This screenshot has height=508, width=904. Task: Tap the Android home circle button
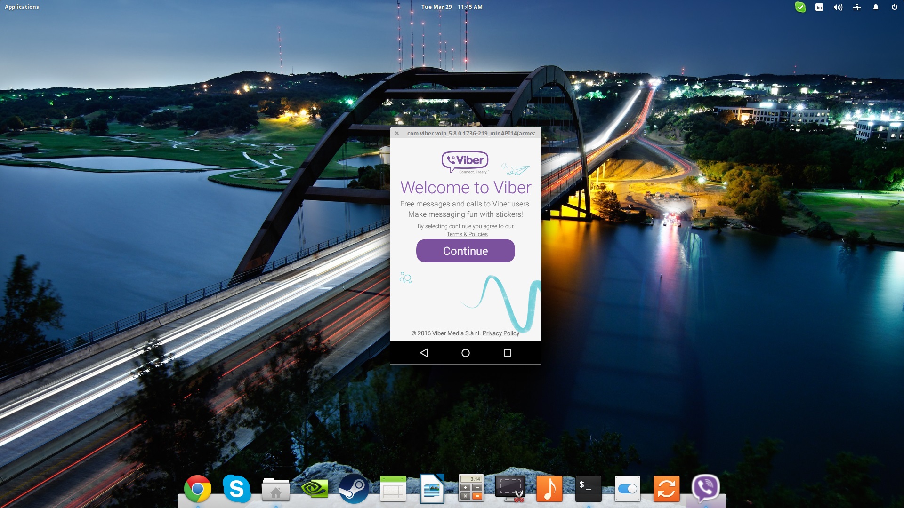tap(466, 353)
